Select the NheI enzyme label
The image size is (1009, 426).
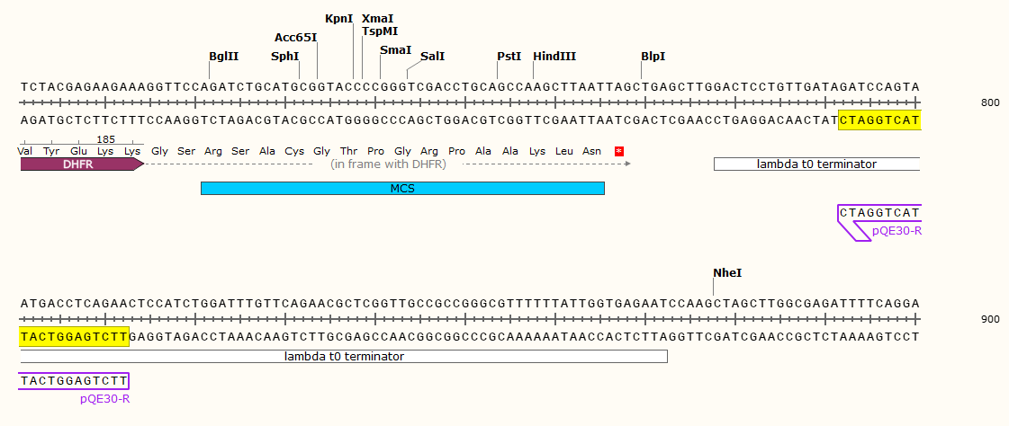(727, 272)
